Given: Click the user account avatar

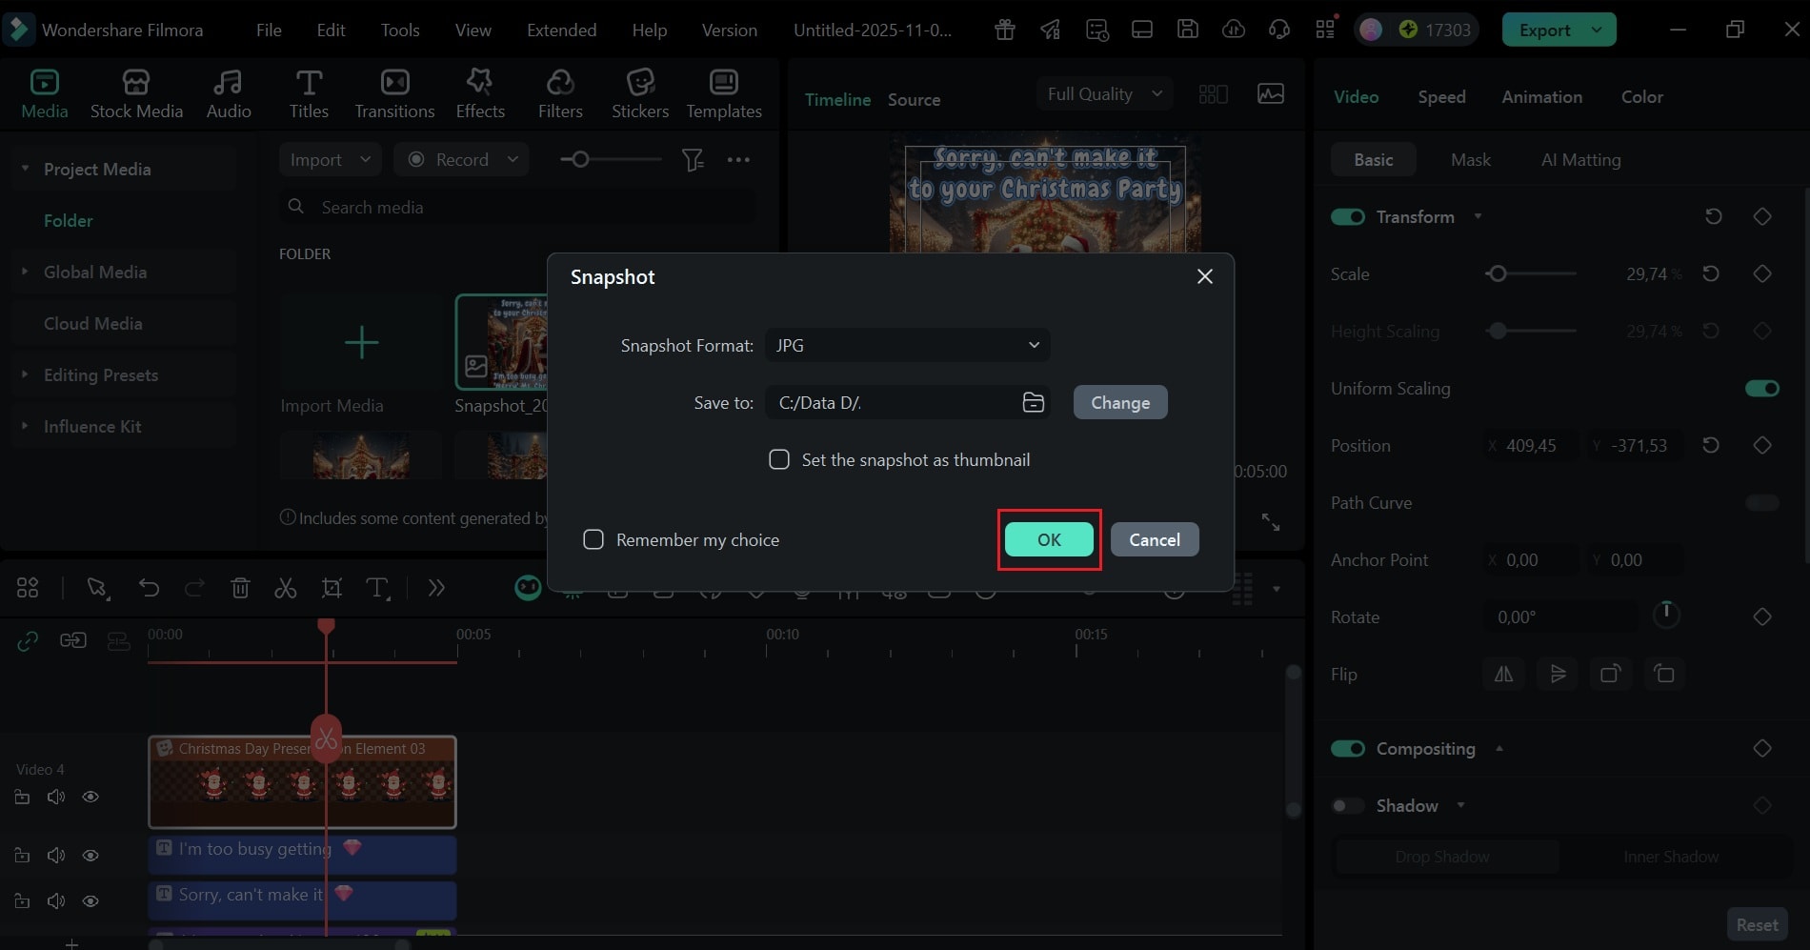Looking at the screenshot, I should (1371, 30).
